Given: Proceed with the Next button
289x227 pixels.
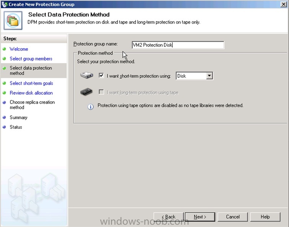Looking at the screenshot, I should coord(200,217).
